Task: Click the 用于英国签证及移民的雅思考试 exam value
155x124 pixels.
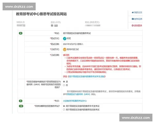Action: pos(77,33)
